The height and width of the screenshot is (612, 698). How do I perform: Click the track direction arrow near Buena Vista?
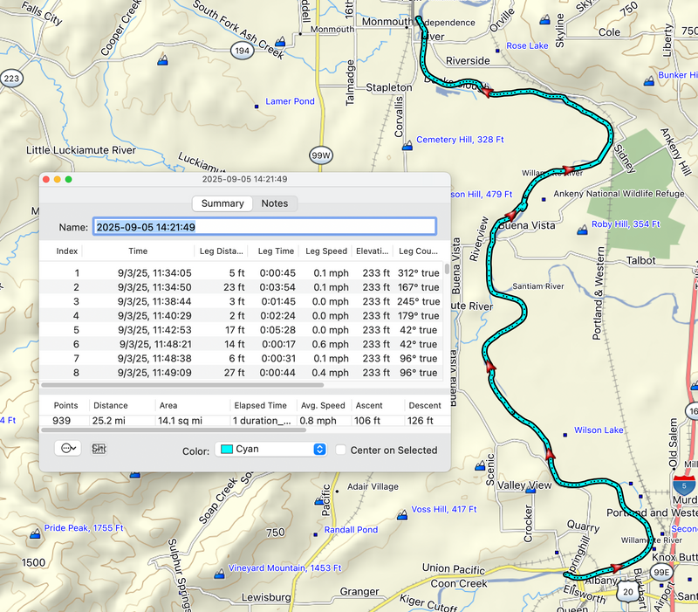(x=510, y=216)
